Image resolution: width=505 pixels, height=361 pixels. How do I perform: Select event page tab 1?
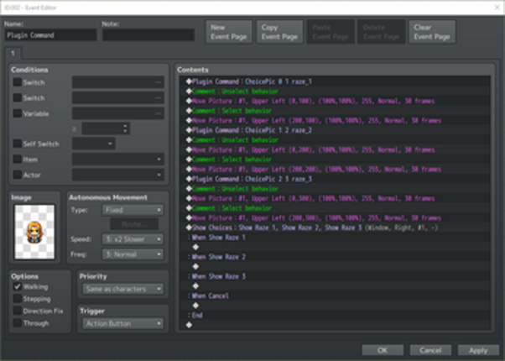tap(13, 53)
